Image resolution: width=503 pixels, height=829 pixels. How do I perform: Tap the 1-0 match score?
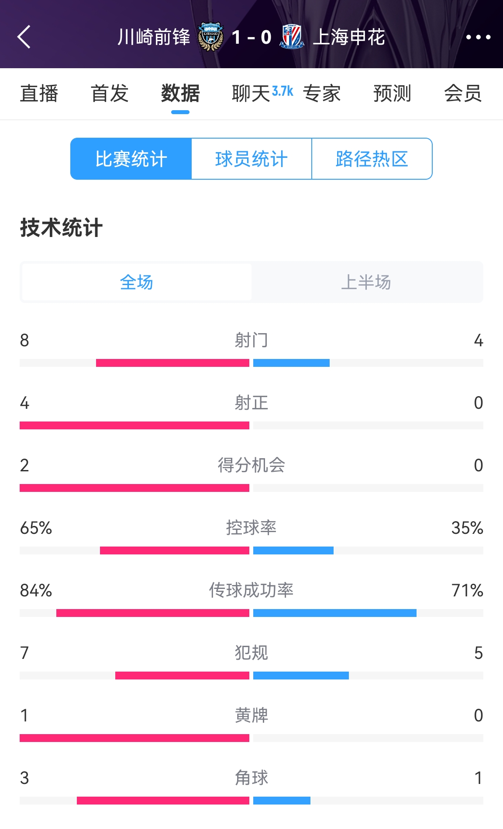tap(252, 38)
